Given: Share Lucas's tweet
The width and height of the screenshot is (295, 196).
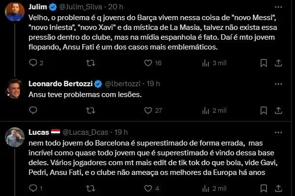Looking at the screenshot, I should click(278, 188).
